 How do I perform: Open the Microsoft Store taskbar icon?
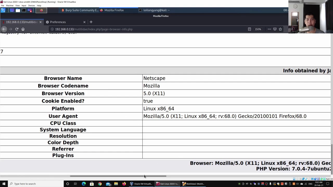pyautogui.click(x=92, y=184)
